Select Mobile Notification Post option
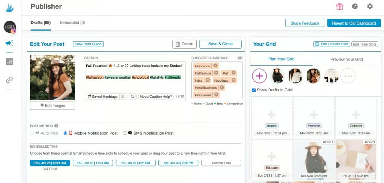The image size is (384, 183). click(65, 133)
